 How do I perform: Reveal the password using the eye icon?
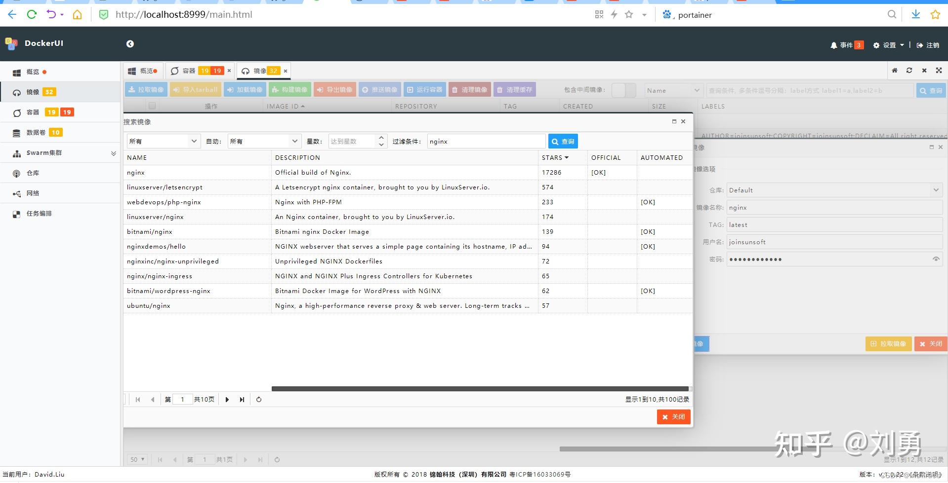click(x=936, y=259)
